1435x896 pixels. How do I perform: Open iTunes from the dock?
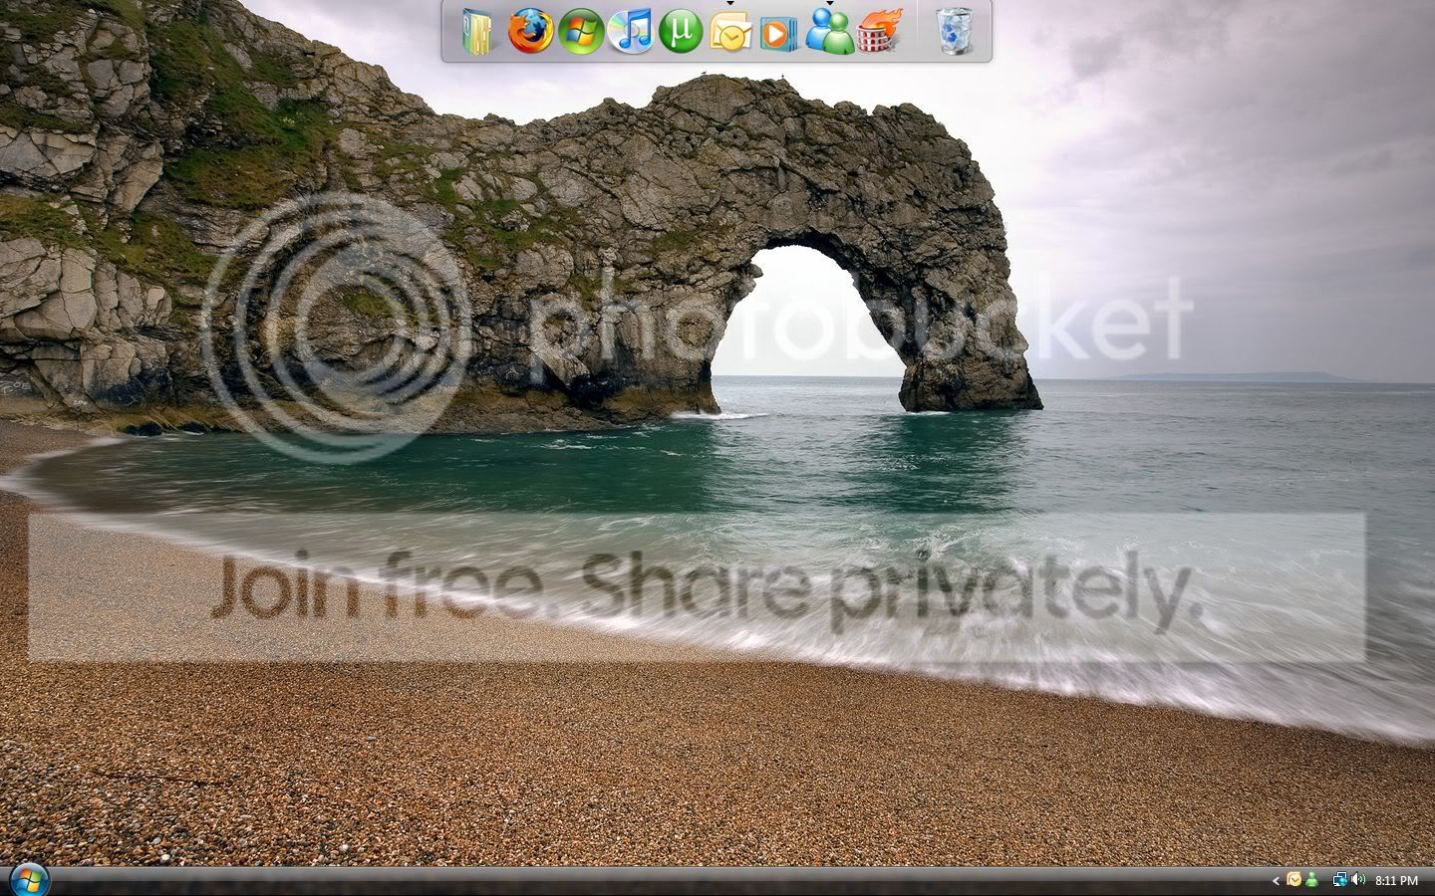pos(630,32)
